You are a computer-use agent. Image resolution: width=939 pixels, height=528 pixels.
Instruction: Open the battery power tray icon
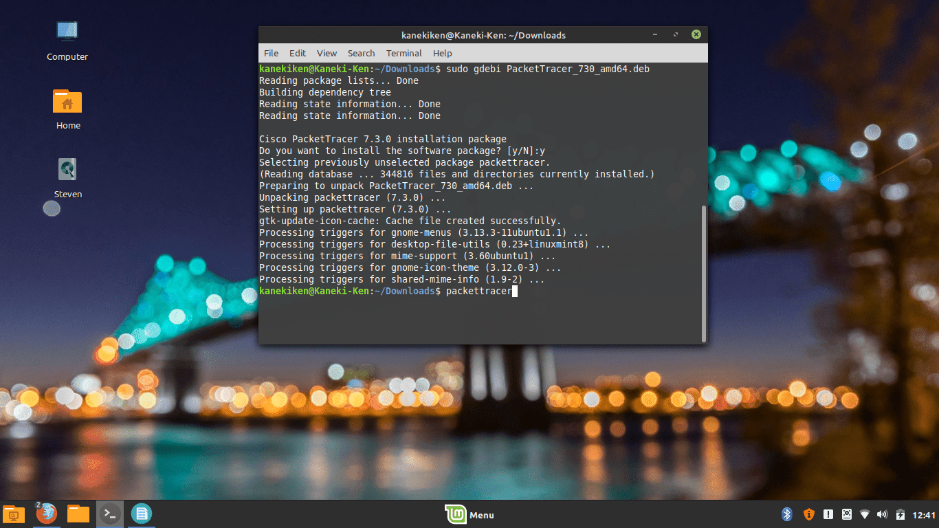[x=900, y=514]
